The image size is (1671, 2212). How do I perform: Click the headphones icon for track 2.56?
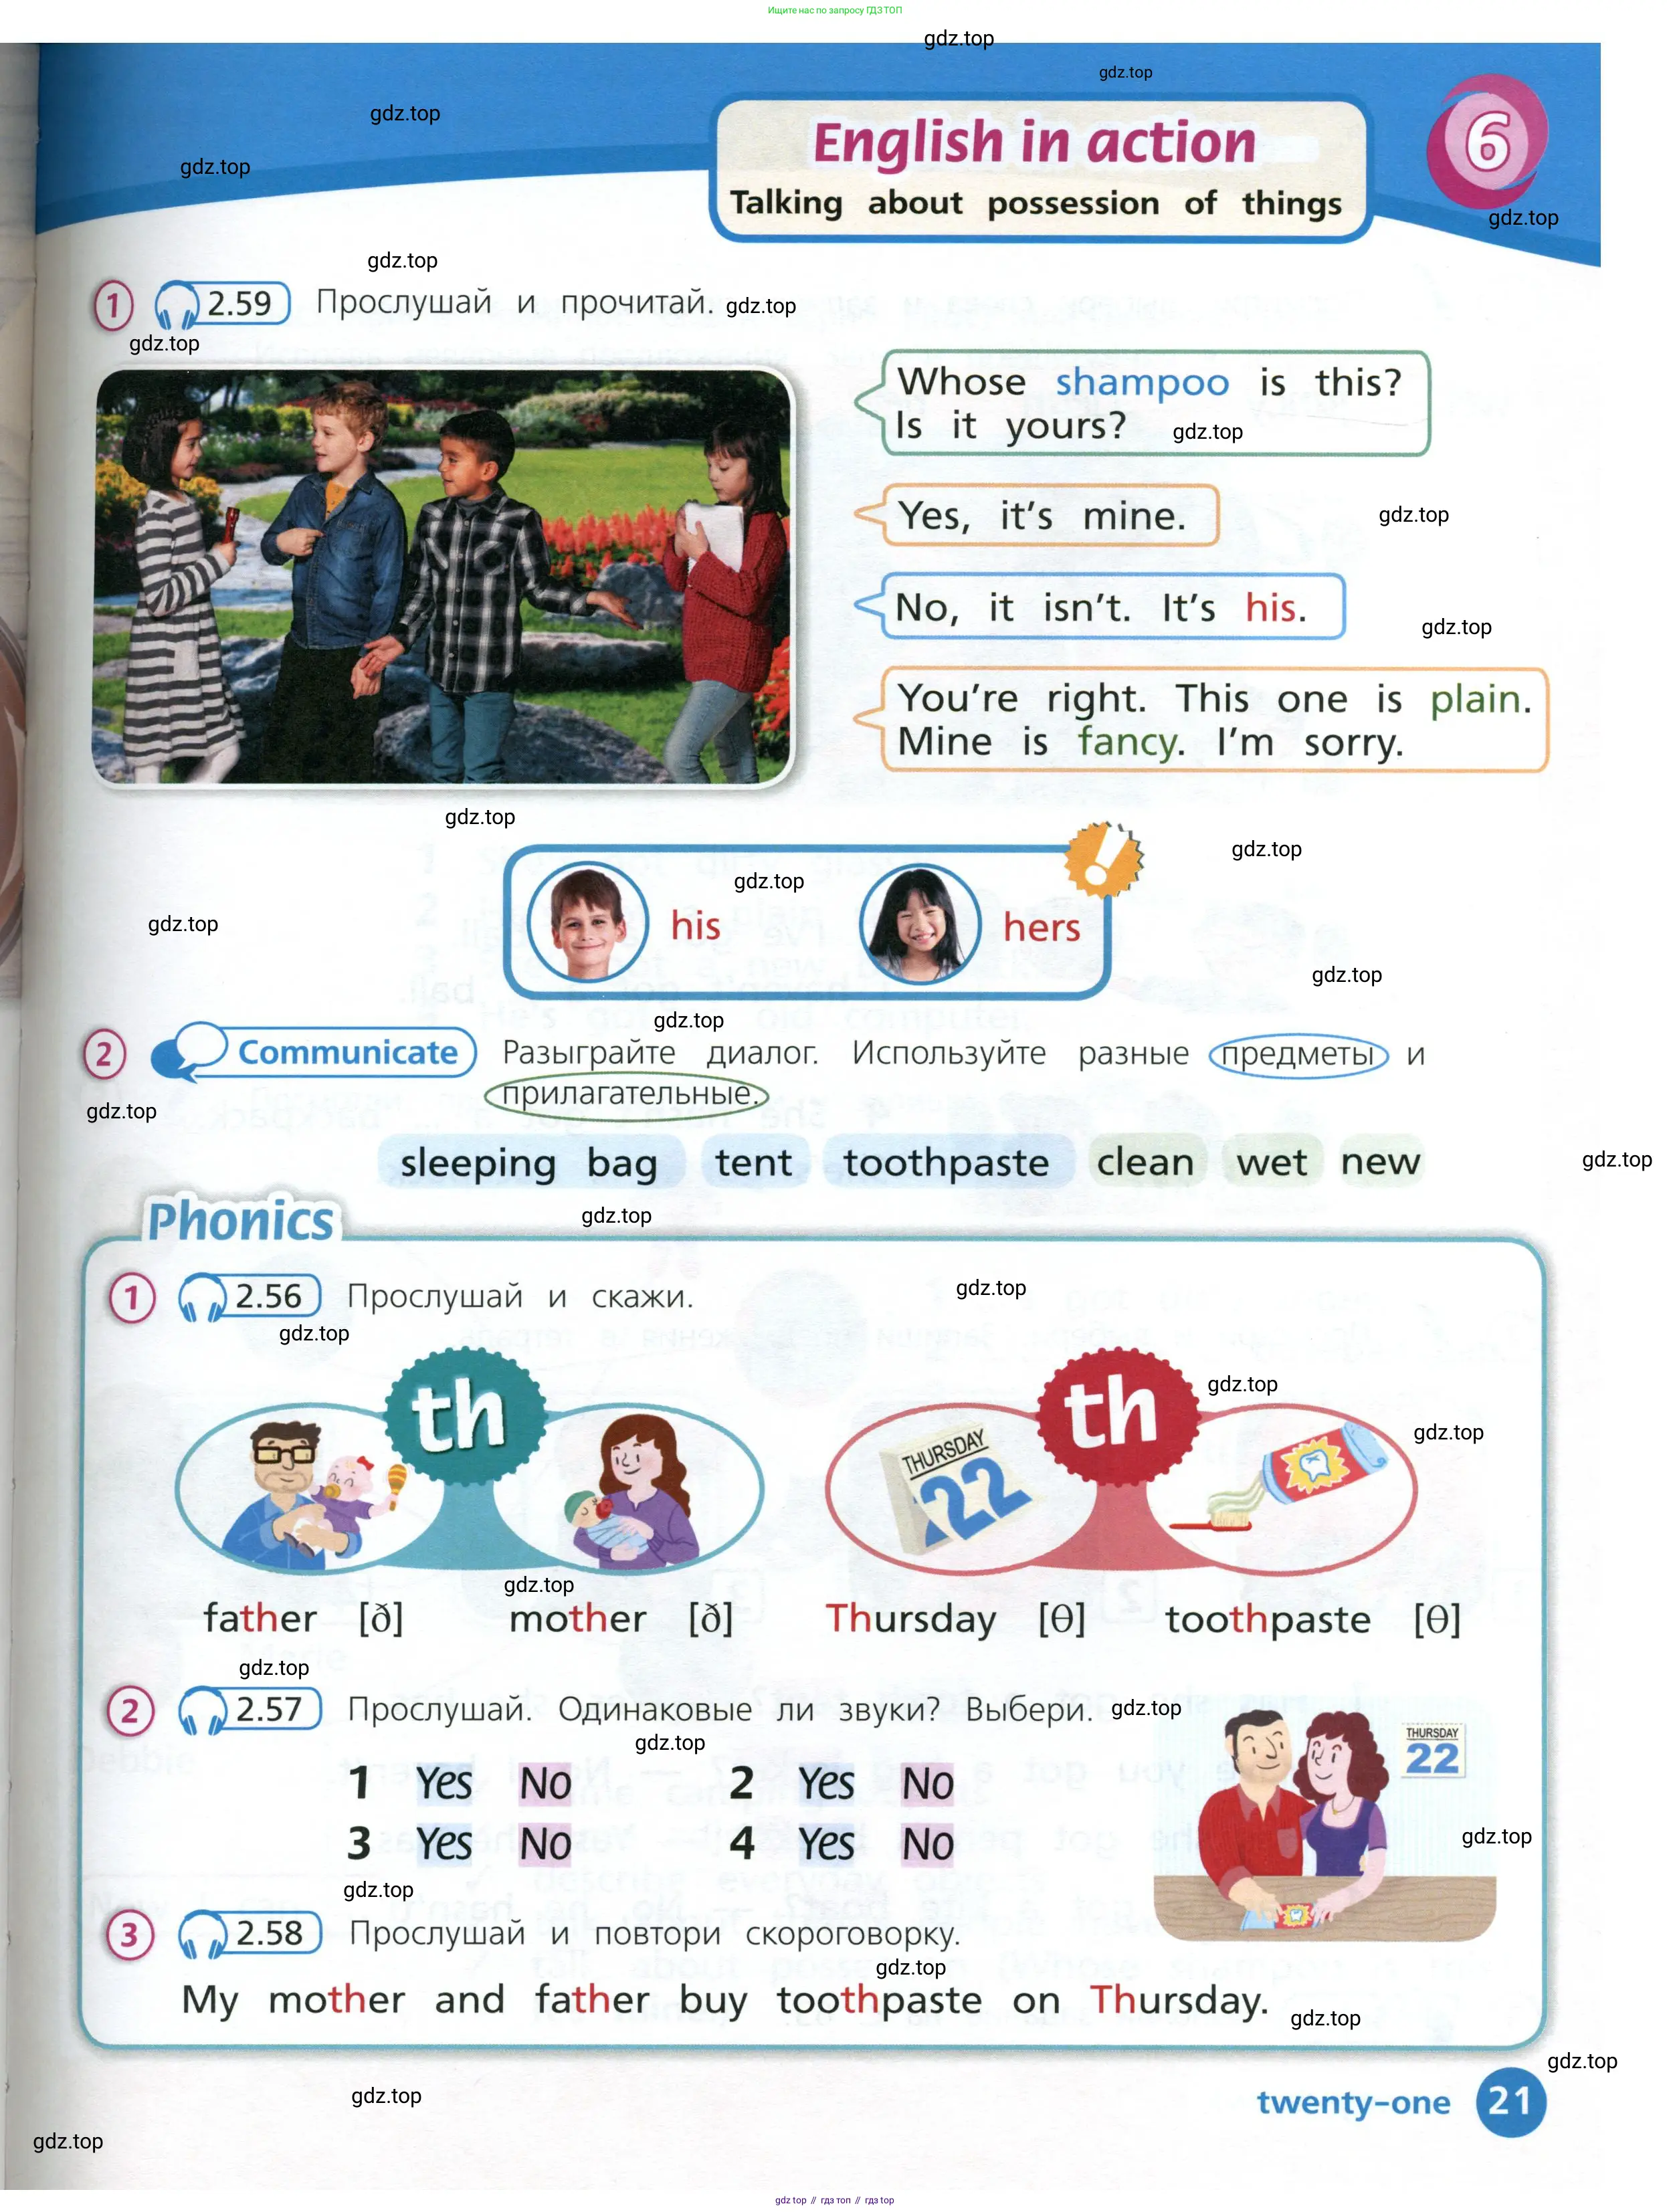201,1299
